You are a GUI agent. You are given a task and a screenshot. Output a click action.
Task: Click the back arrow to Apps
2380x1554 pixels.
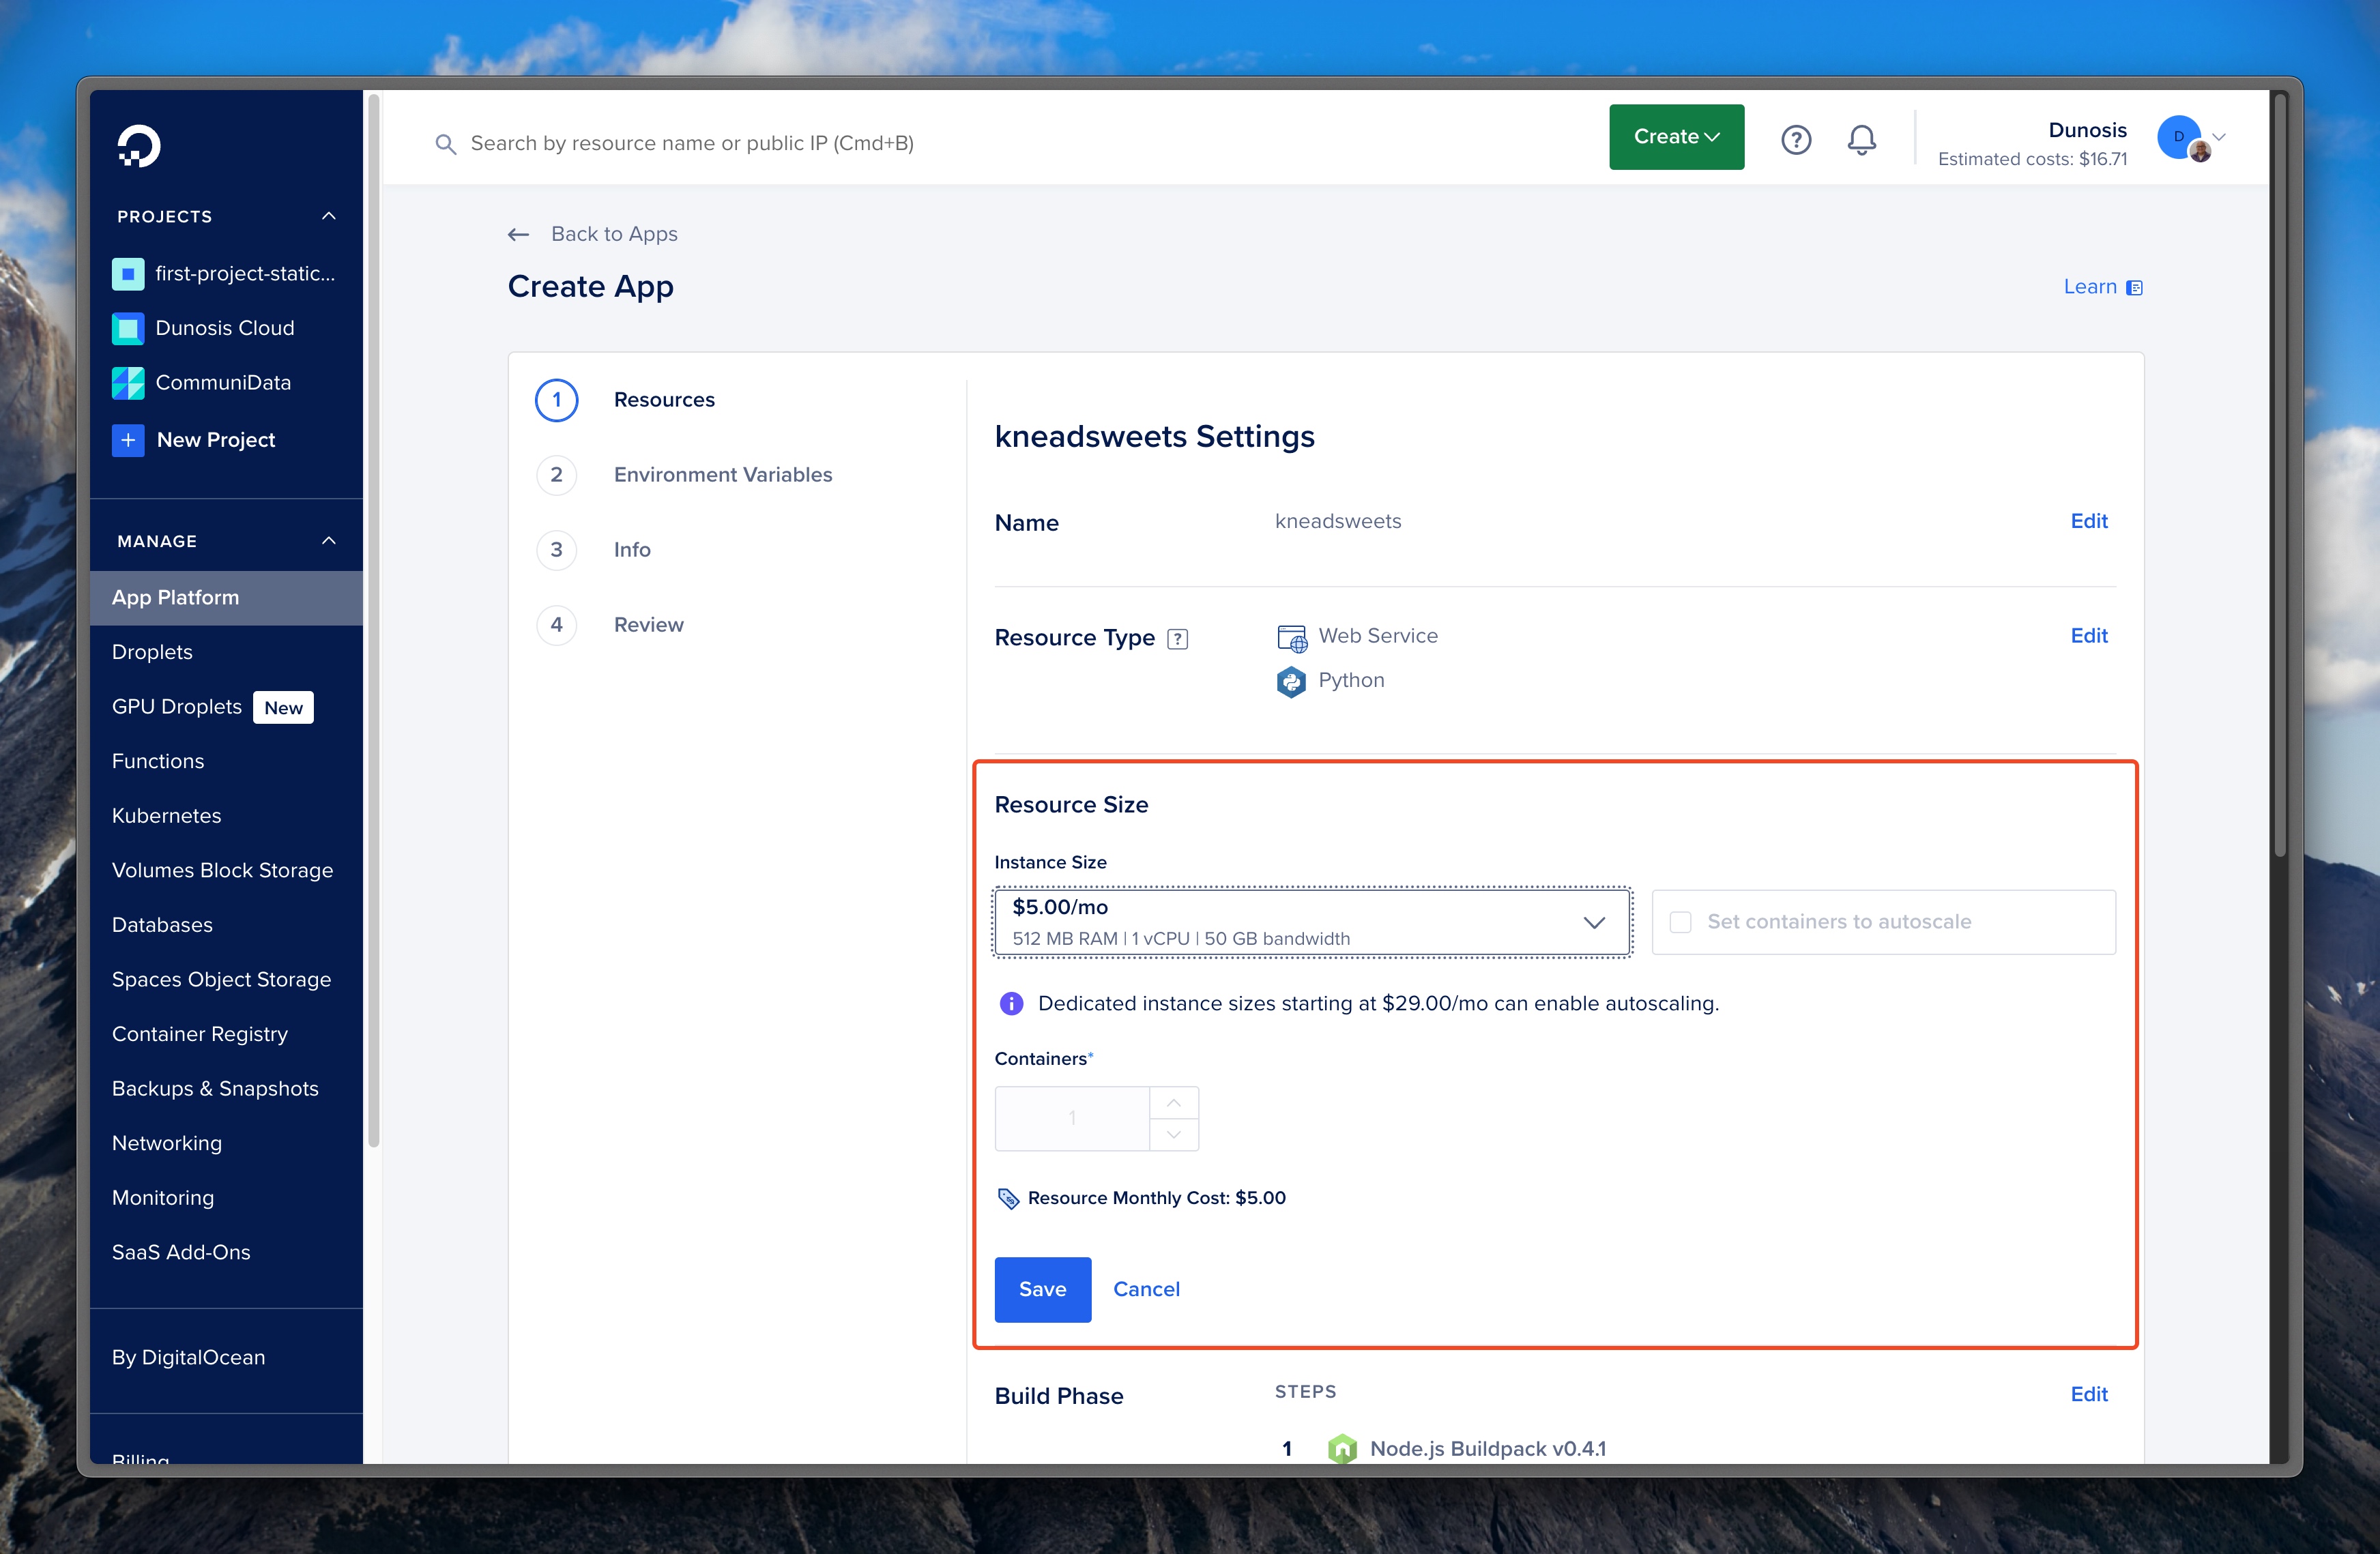click(x=518, y=234)
